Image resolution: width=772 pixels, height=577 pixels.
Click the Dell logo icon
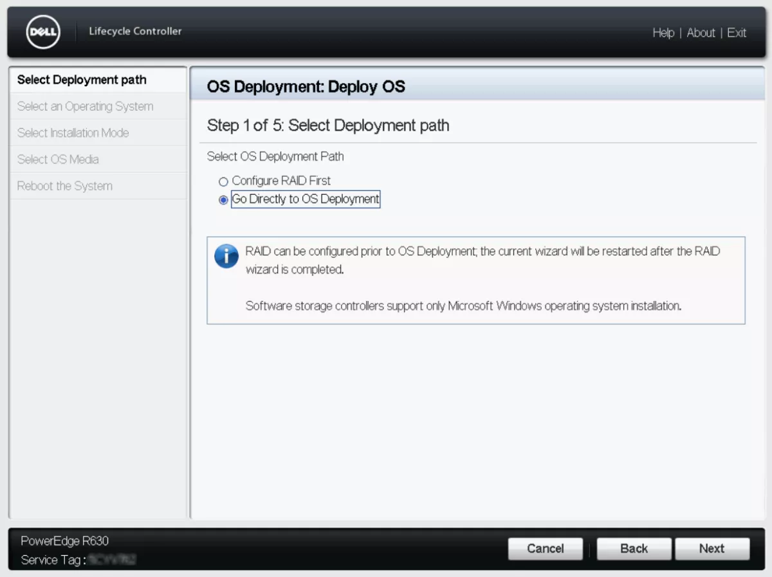[43, 32]
